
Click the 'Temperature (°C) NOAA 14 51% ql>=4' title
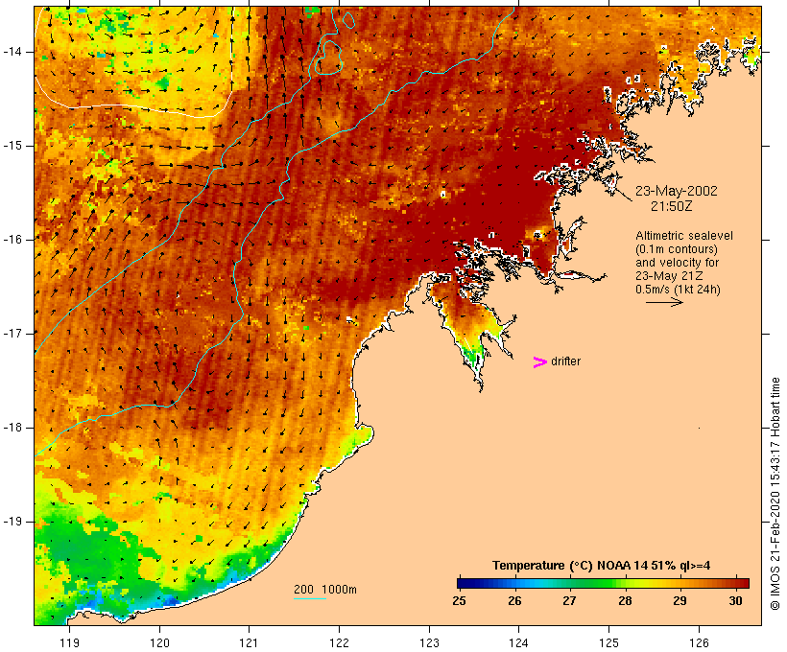point(601,566)
